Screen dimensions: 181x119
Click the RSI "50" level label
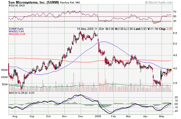pyautogui.click(x=175, y=16)
